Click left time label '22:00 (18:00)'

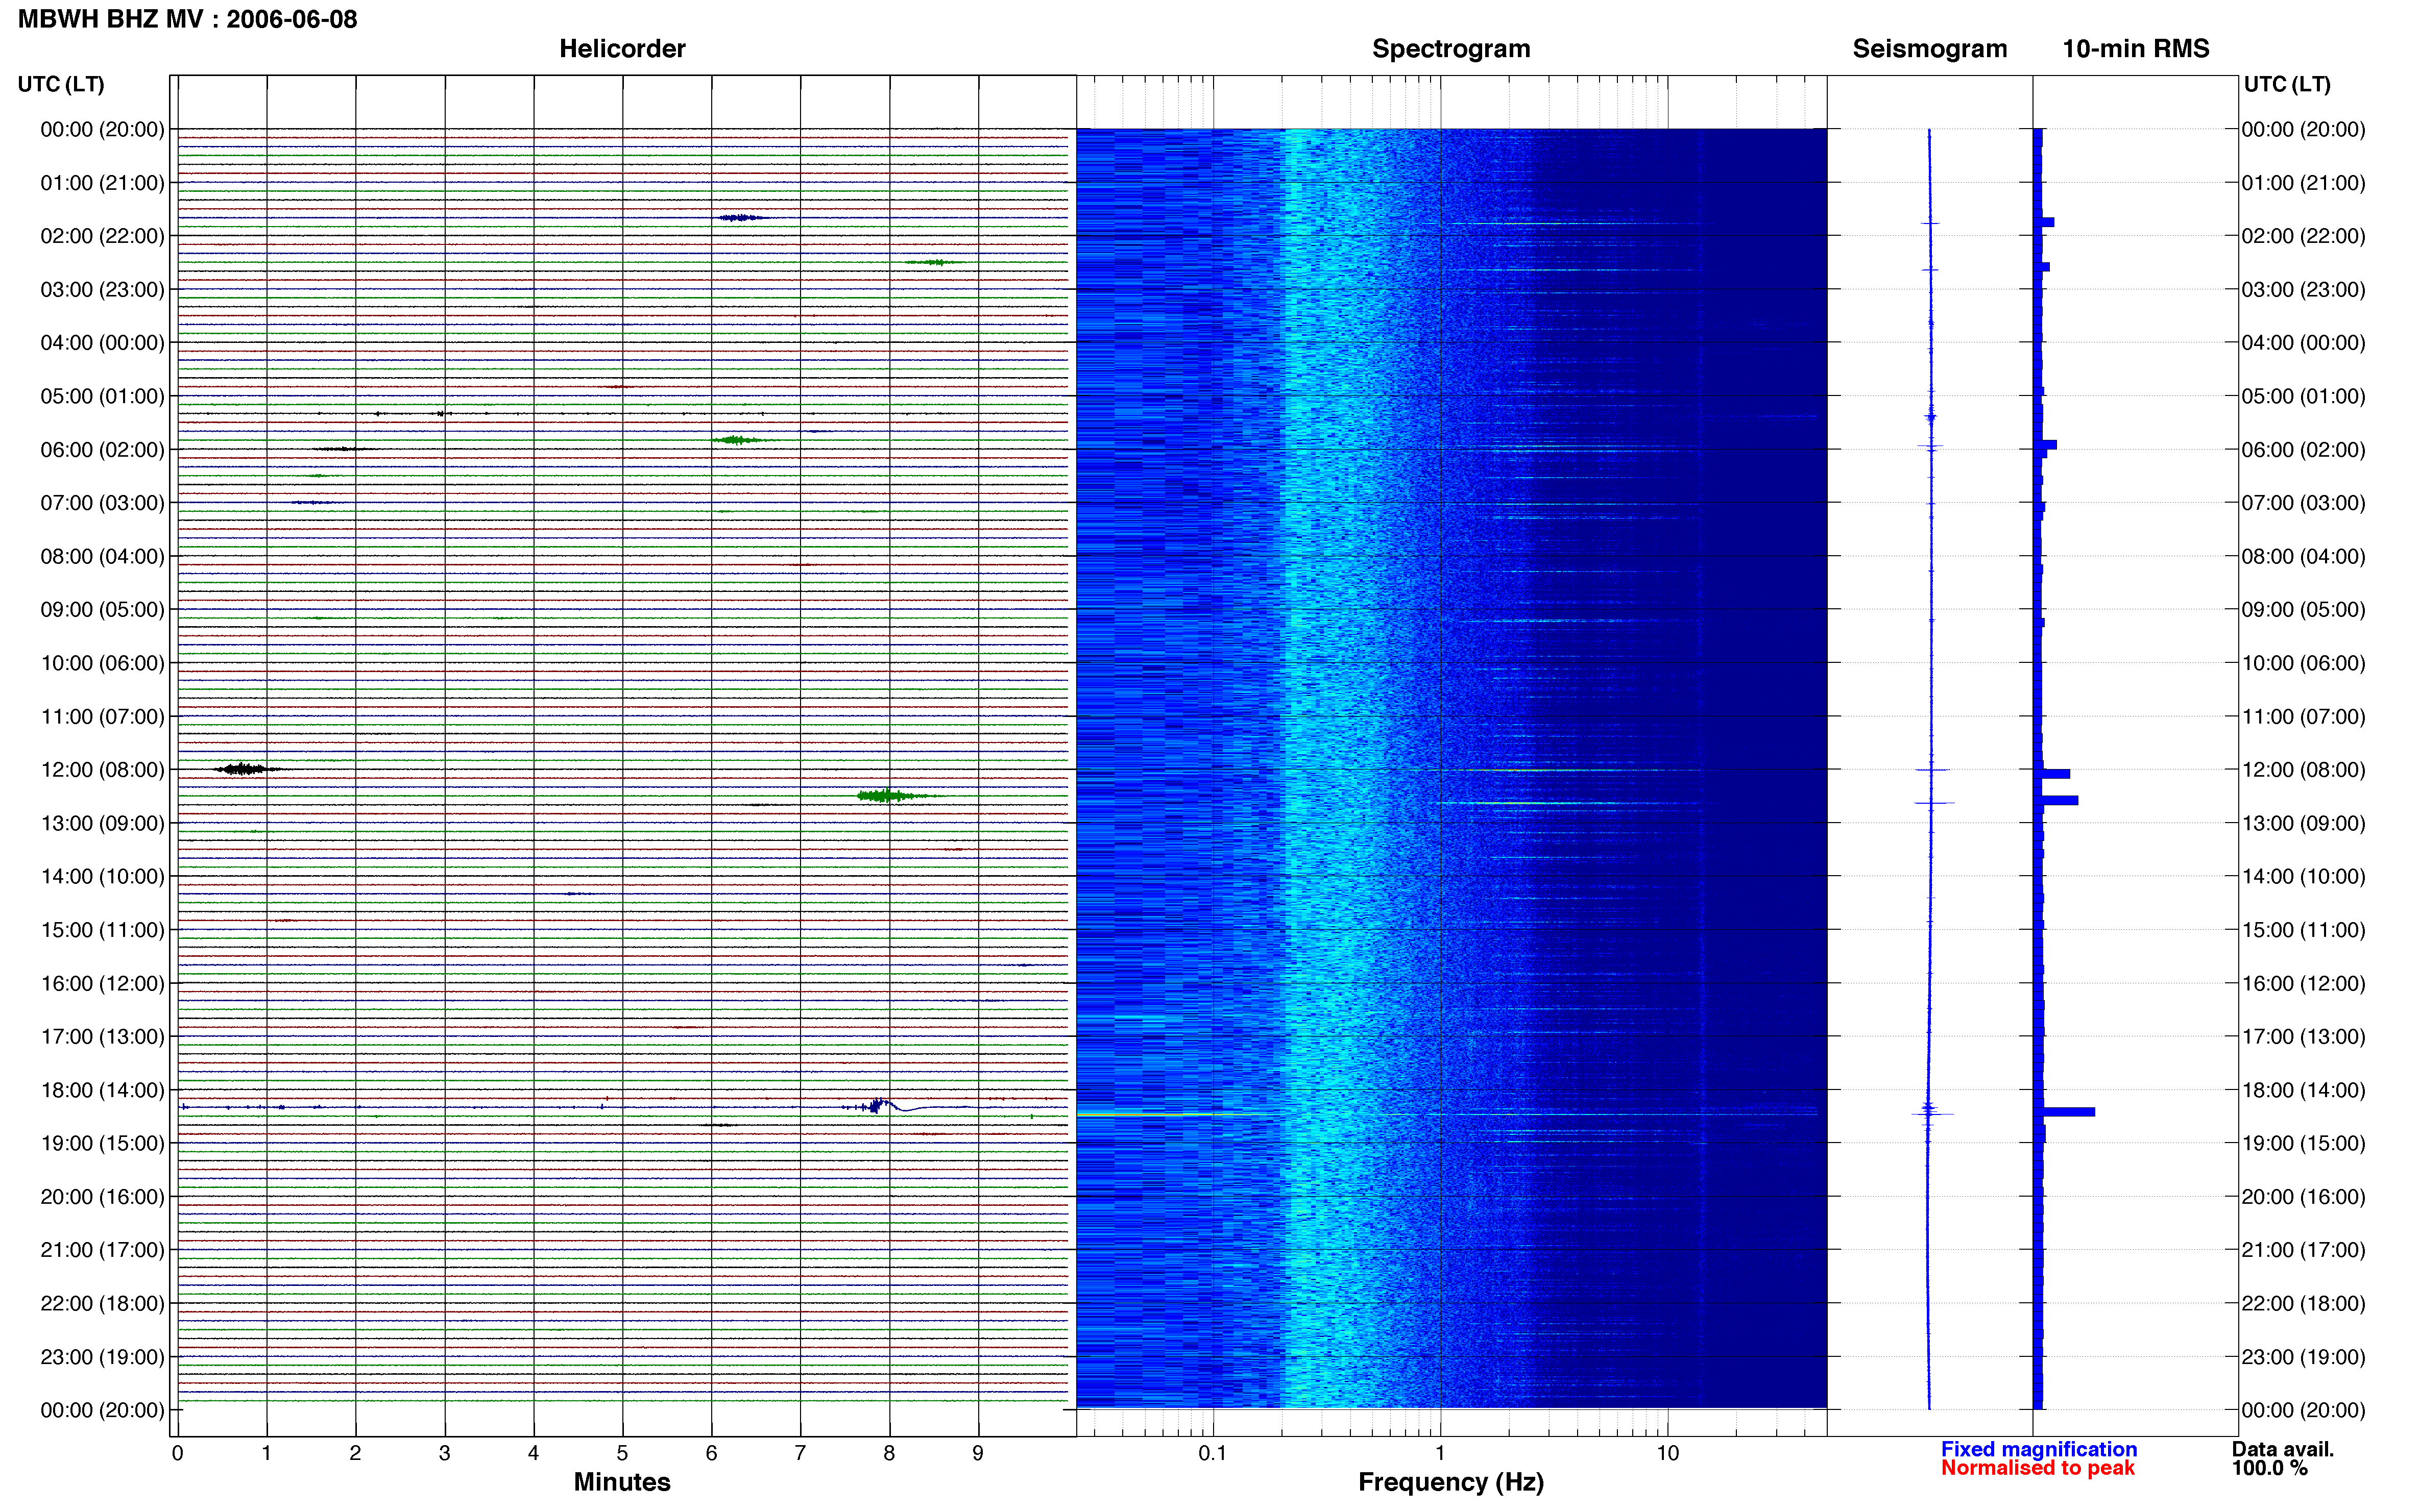pyautogui.click(x=102, y=1304)
